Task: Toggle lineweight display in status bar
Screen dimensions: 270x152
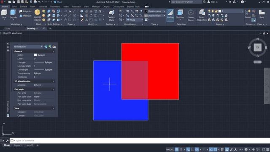Action: [x=222, y=149]
